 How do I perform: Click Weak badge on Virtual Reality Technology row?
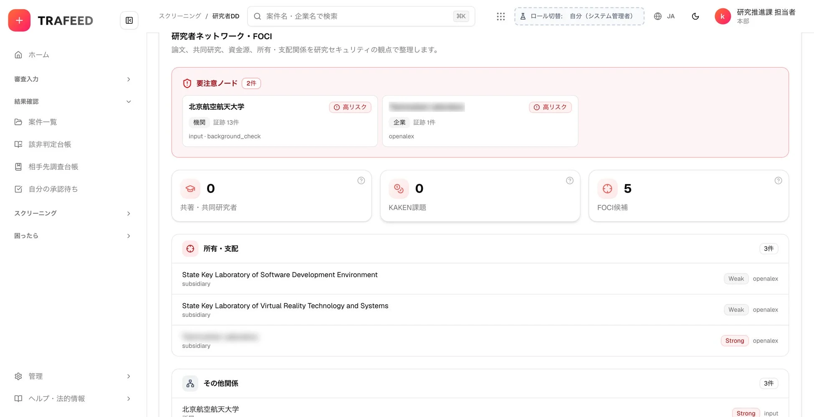(x=736, y=310)
